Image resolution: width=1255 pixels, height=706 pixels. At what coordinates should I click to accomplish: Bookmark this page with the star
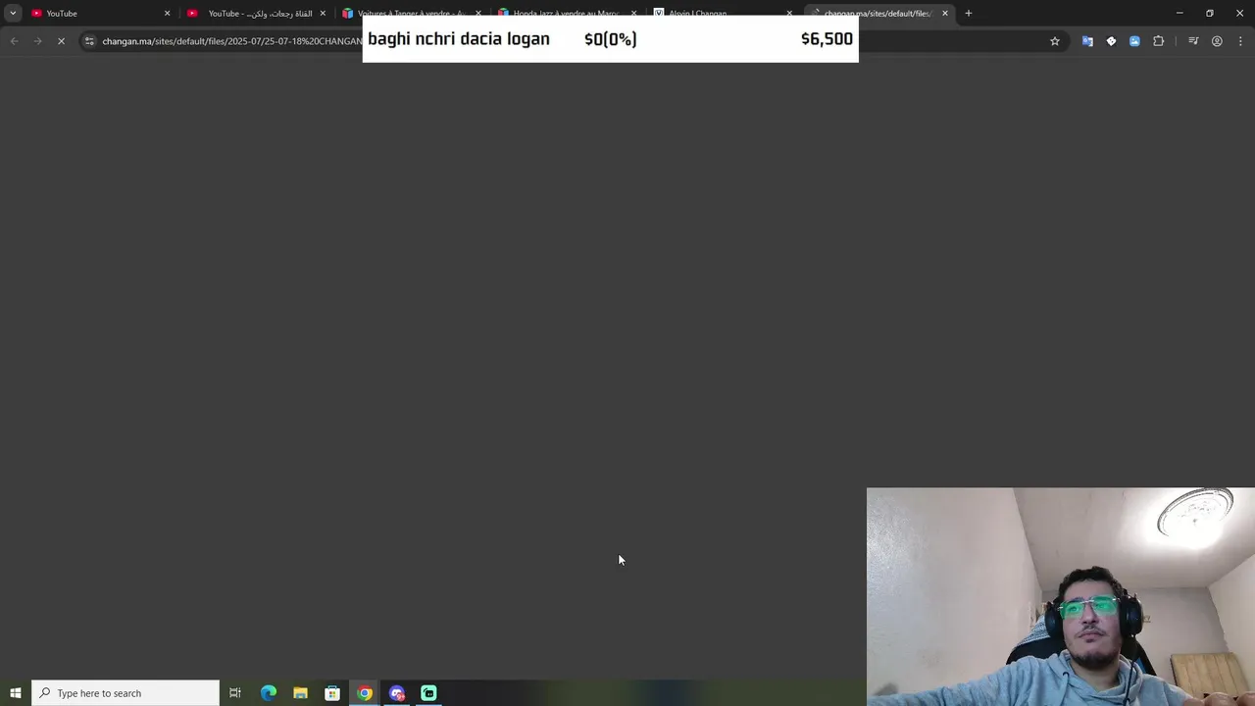(1055, 41)
